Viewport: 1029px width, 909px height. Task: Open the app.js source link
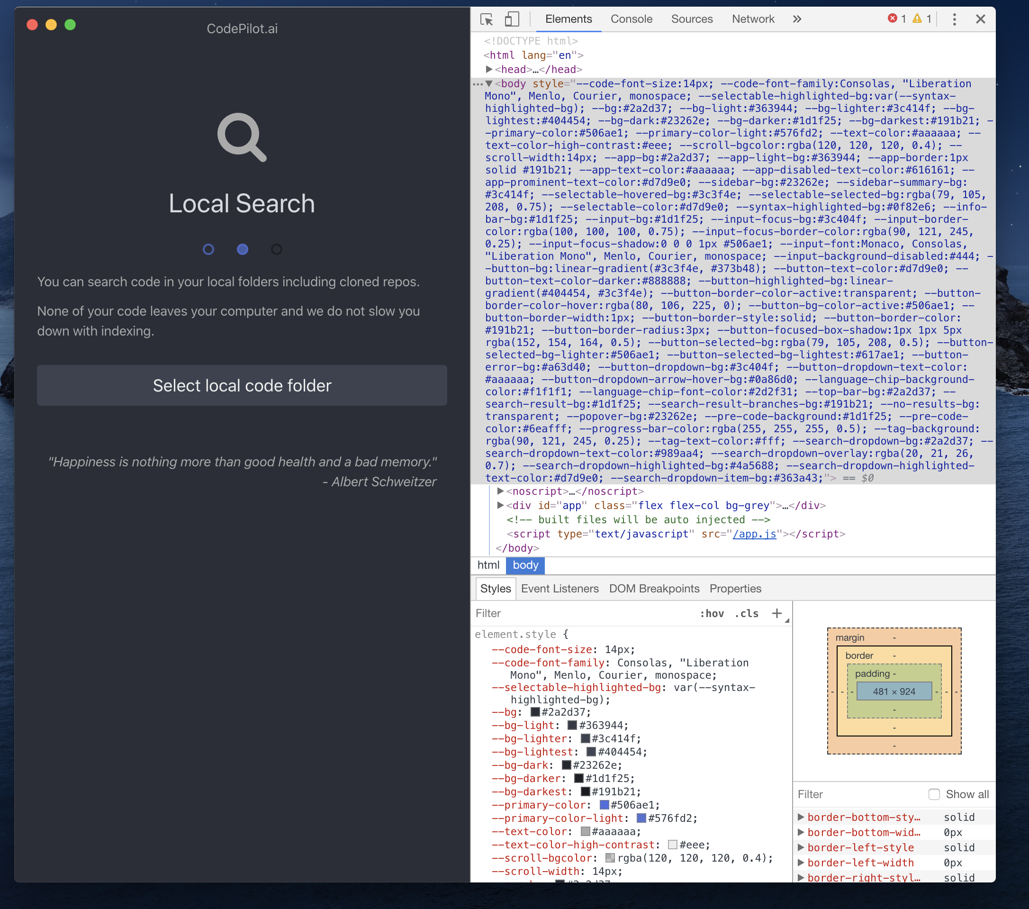pos(755,534)
